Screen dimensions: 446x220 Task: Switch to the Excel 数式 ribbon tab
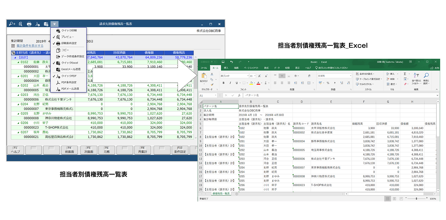tap(266, 68)
